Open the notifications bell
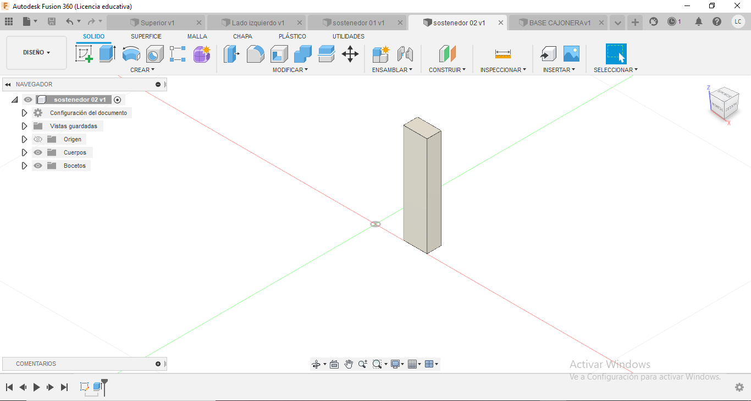This screenshot has width=751, height=401. tap(699, 21)
